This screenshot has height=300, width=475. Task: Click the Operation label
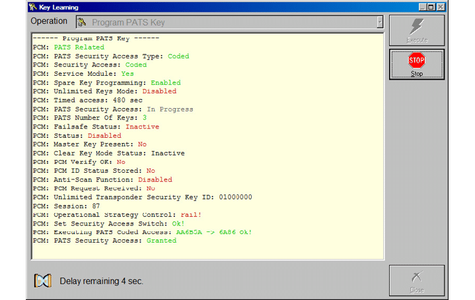pyautogui.click(x=49, y=22)
